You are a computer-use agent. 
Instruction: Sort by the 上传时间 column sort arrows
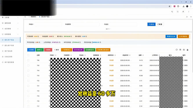[x=159, y=55]
